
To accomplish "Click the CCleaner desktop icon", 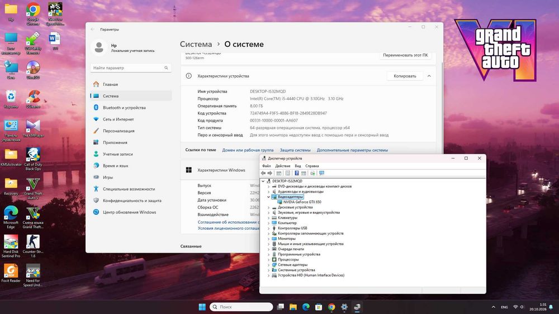I will click(x=33, y=99).
